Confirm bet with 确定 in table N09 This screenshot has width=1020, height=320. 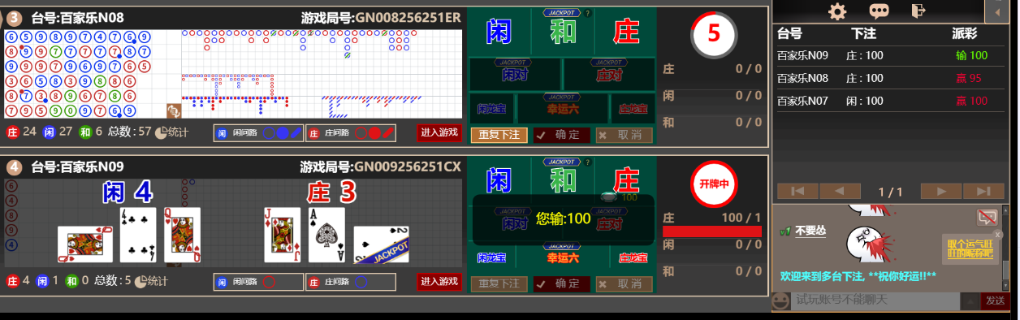pyautogui.click(x=562, y=283)
